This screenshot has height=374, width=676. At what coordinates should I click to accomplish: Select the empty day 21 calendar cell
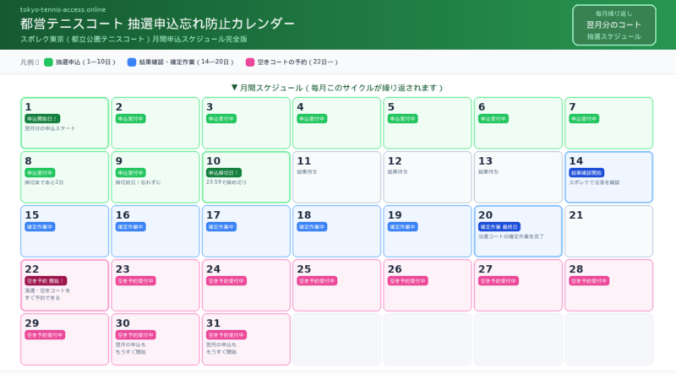click(x=608, y=231)
